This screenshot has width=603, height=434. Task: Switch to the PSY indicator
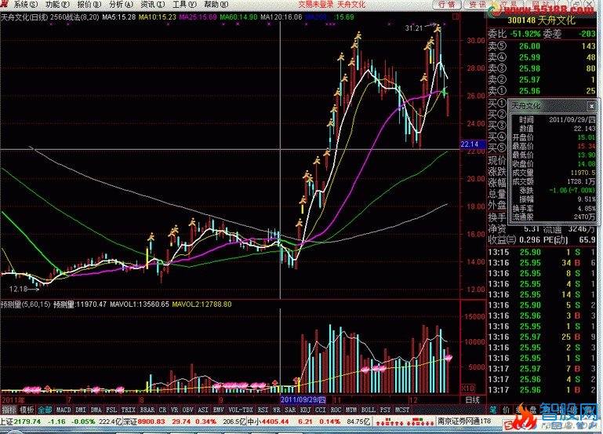coord(385,410)
